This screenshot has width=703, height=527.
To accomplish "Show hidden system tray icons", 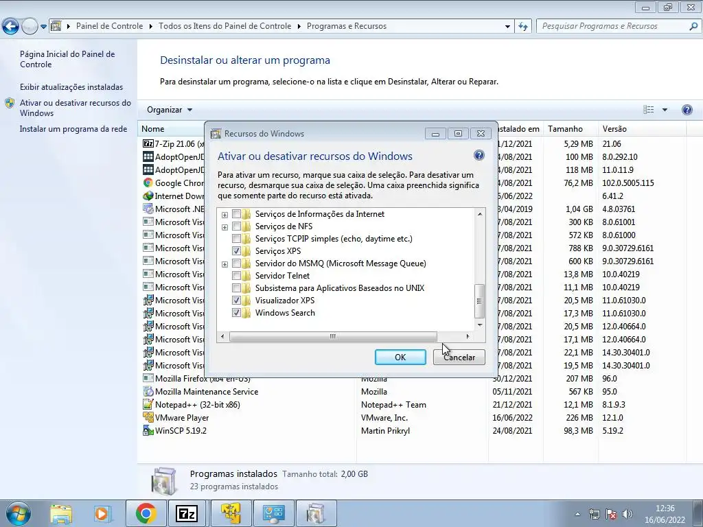I will click(x=578, y=514).
